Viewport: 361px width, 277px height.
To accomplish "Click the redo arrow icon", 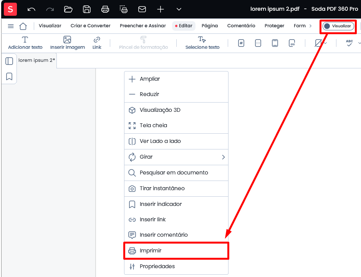I will [50, 10].
